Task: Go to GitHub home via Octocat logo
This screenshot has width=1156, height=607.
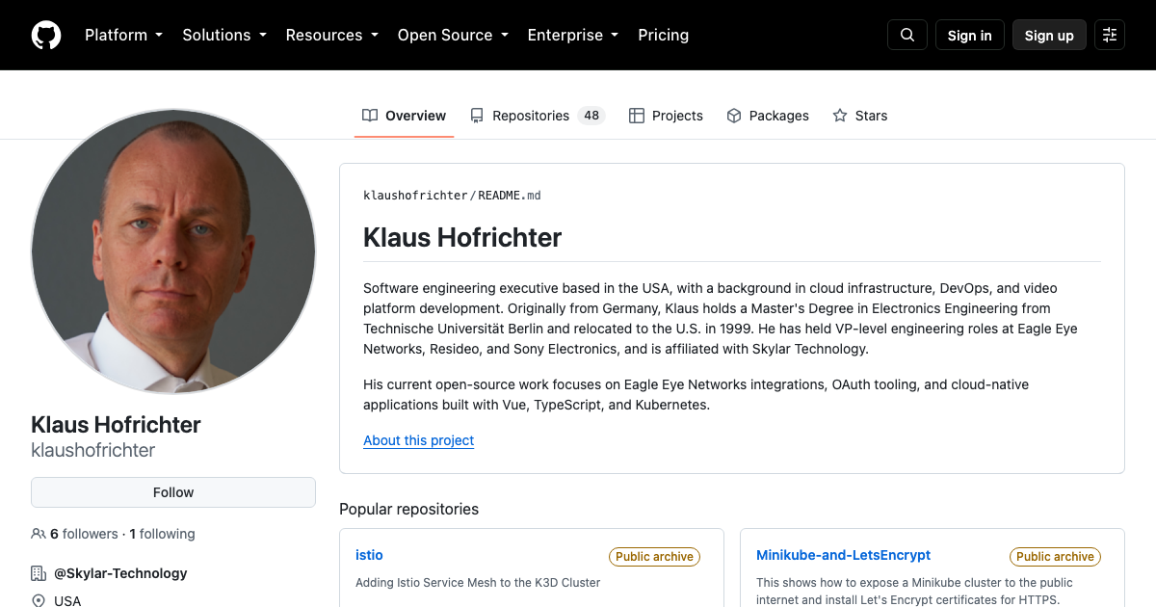Action: (x=46, y=36)
